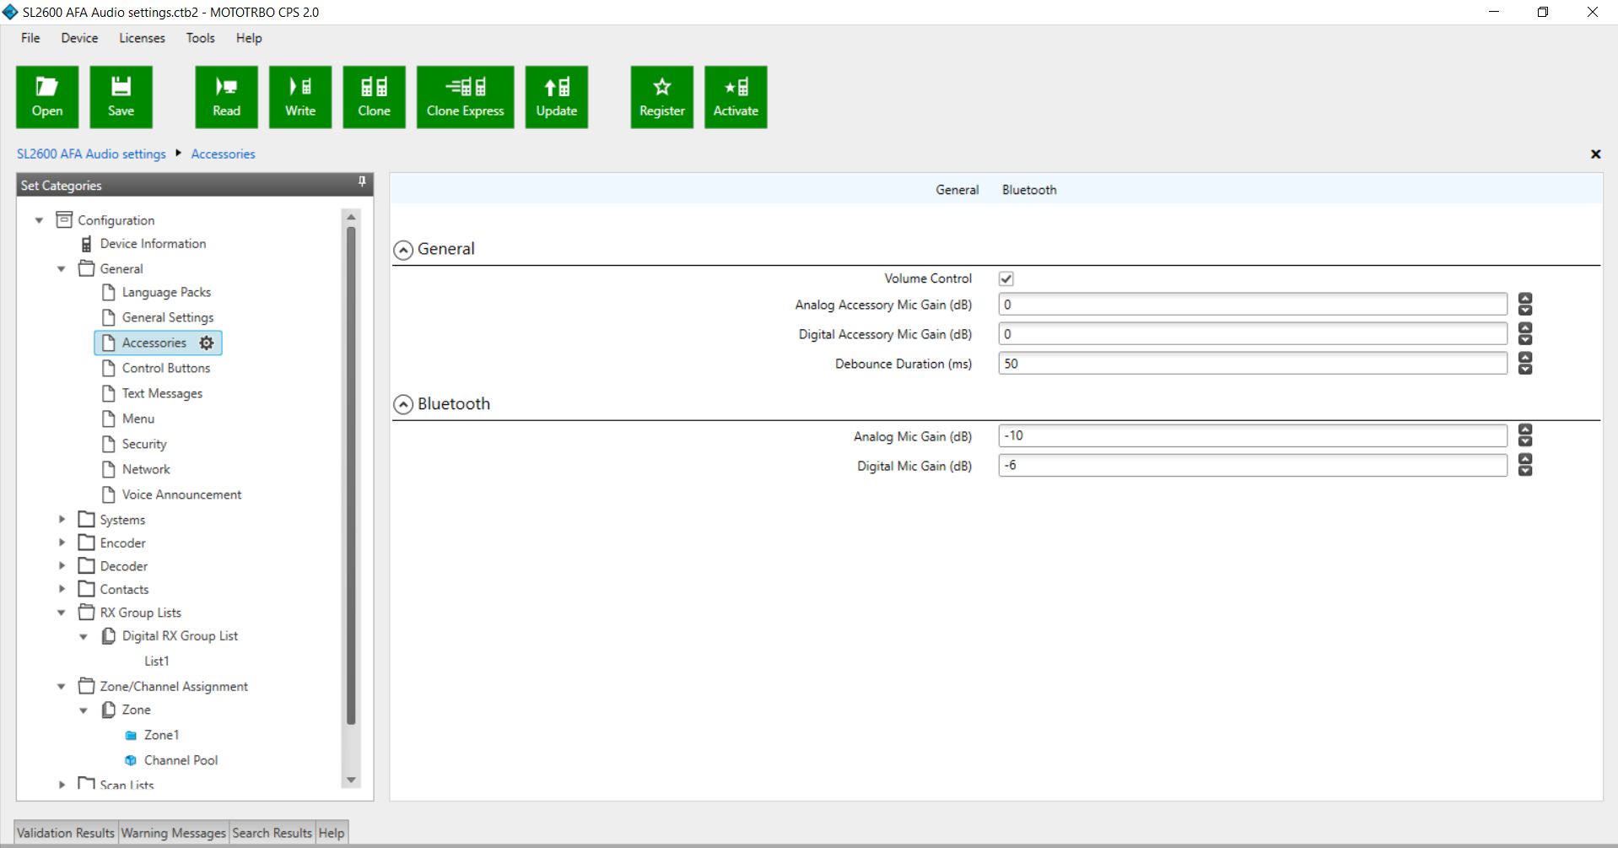
Task: Uncheck the Volume Control checkbox
Action: pyautogui.click(x=1006, y=278)
